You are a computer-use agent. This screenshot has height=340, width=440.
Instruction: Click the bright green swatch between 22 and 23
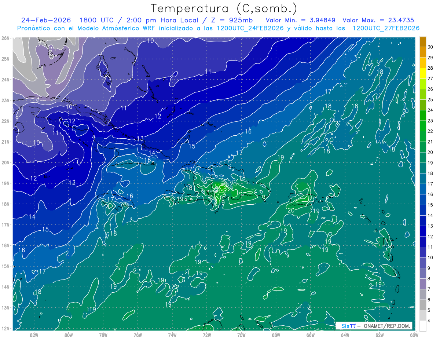coord(423,126)
